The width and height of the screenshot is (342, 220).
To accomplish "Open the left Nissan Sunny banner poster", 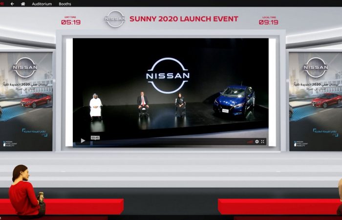I will 26,101.
